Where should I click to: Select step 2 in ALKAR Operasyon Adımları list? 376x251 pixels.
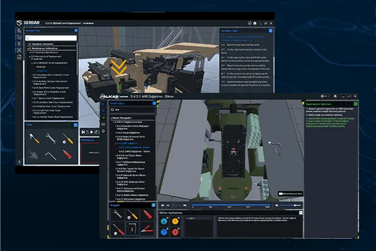pos(324,115)
